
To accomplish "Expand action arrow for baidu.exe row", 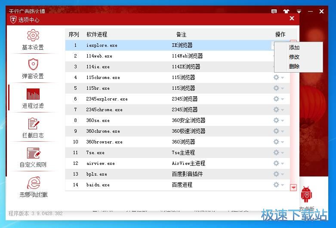I will click(x=282, y=185).
